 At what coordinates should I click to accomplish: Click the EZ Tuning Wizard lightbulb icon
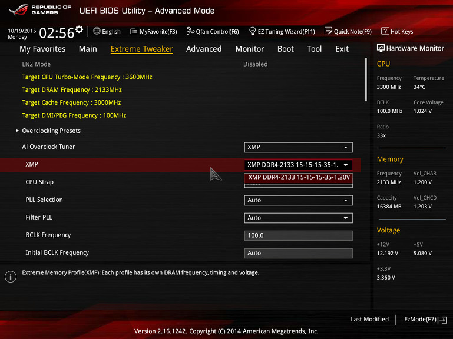[252, 31]
